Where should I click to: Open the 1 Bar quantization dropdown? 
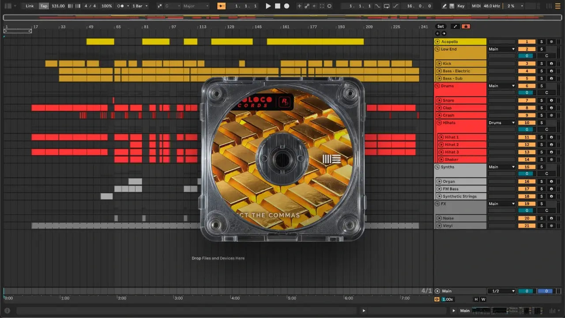[140, 6]
